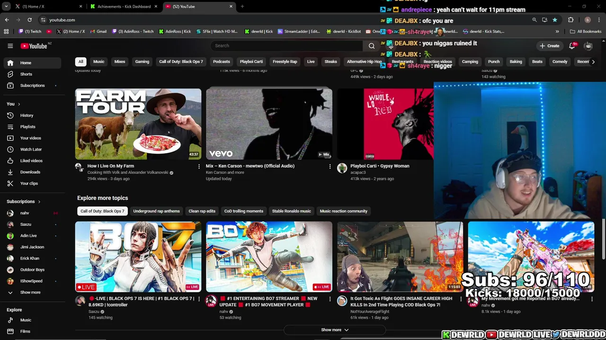This screenshot has height=340, width=606.
Task: Open the Gmail bookmark
Action: pyautogui.click(x=98, y=32)
